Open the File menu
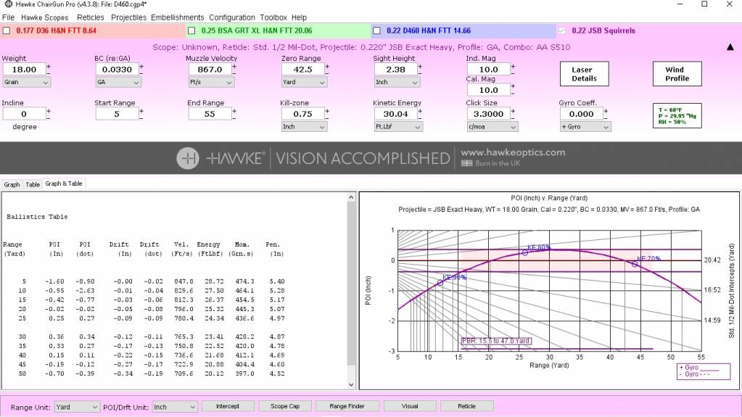742x417 pixels. [8, 17]
